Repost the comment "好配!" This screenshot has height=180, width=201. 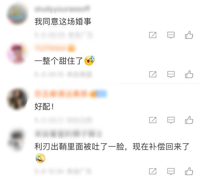pos(153,120)
